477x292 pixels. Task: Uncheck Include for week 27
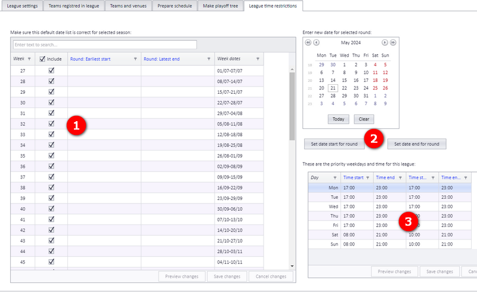[x=51, y=70]
